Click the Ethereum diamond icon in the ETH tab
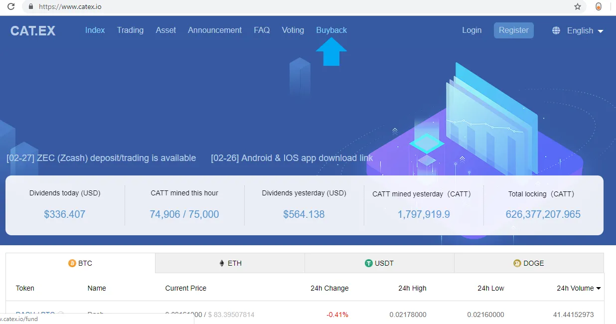 222,263
